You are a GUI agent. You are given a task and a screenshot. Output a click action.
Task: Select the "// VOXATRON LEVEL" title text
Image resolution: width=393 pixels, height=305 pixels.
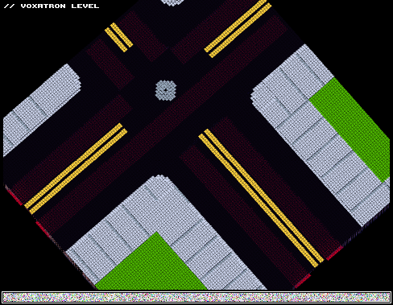52,6
